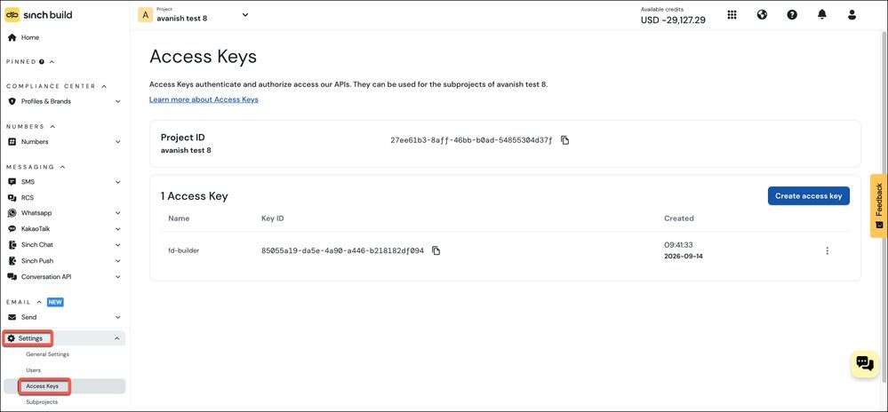Viewport: 888px width, 412px height.
Task: Expand the Numbers menu chevron
Action: 118,141
